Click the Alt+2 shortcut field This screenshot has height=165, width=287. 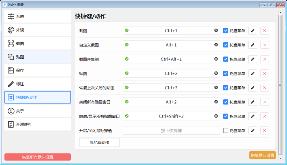pyautogui.click(x=171, y=102)
